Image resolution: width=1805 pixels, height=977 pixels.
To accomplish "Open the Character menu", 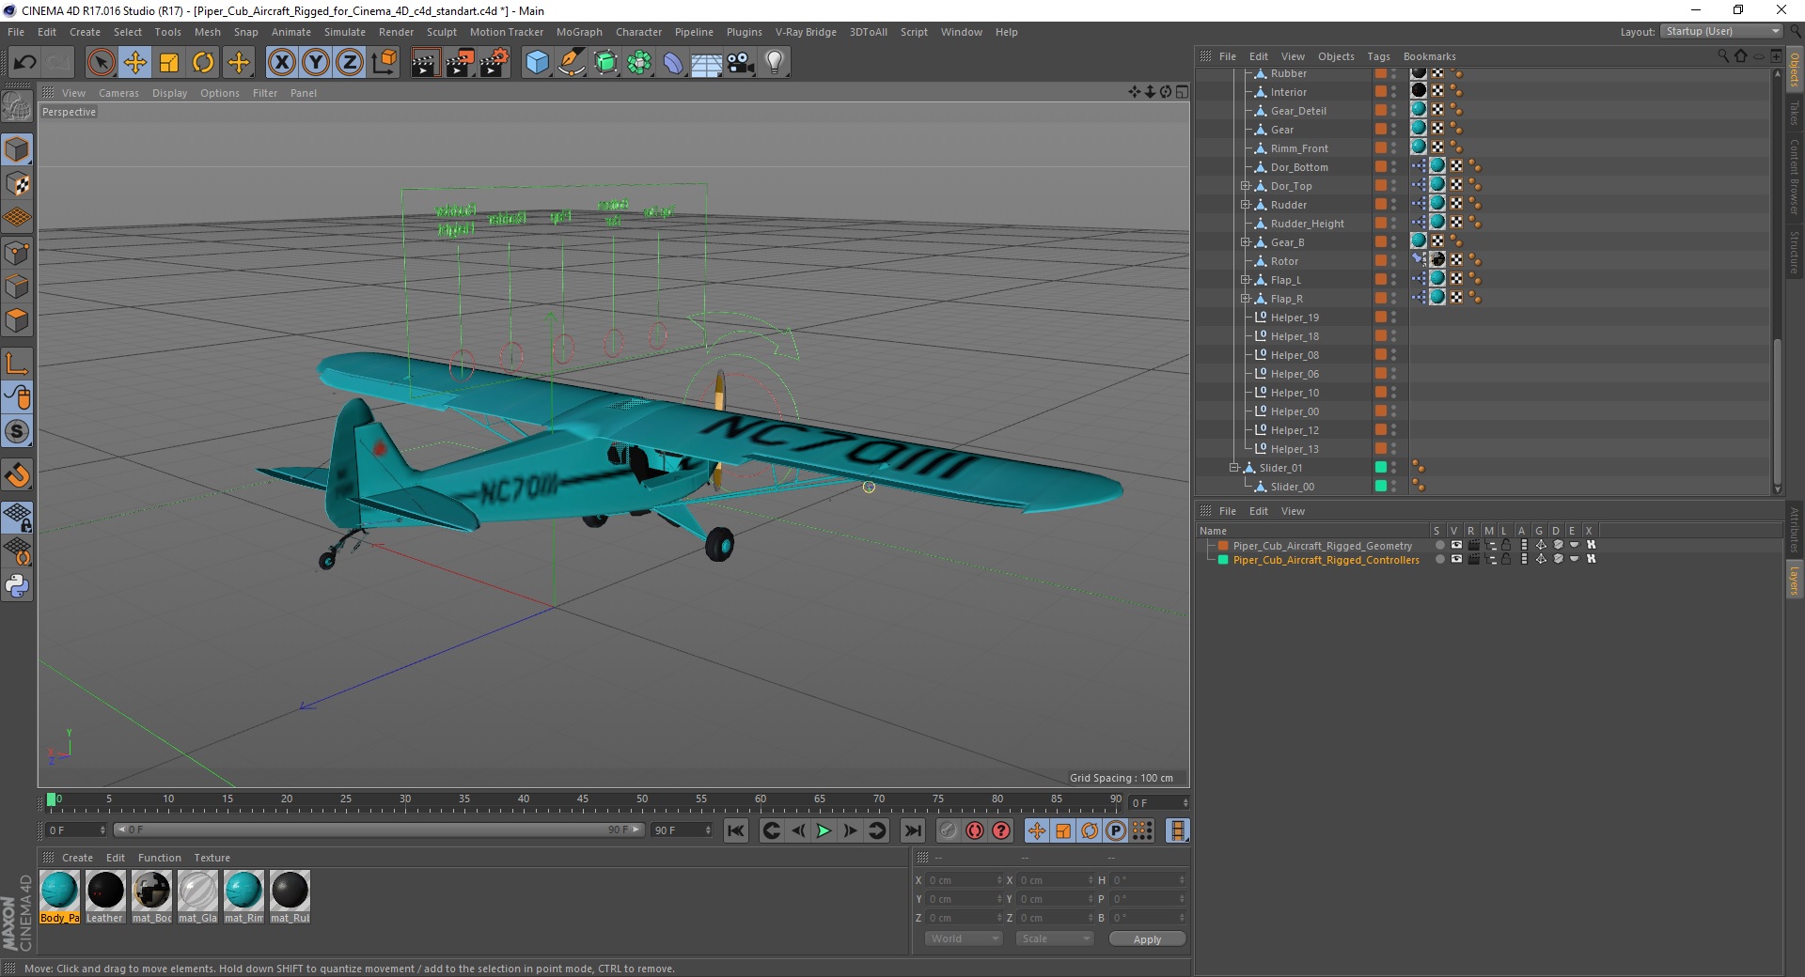I will pyautogui.click(x=638, y=32).
